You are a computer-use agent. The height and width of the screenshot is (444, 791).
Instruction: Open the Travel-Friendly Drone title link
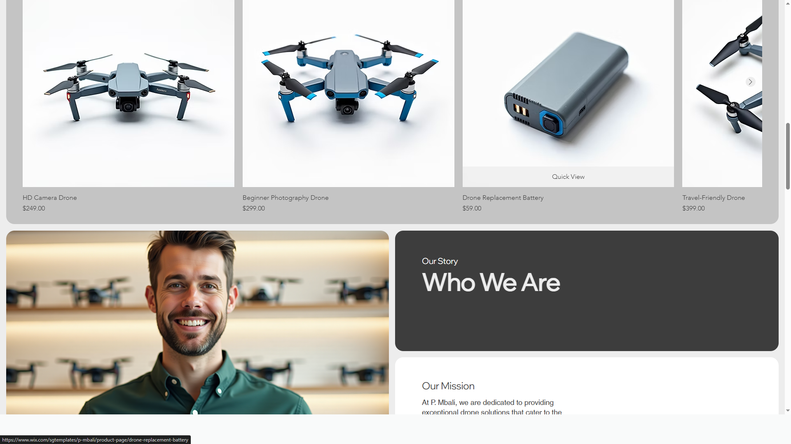point(714,198)
